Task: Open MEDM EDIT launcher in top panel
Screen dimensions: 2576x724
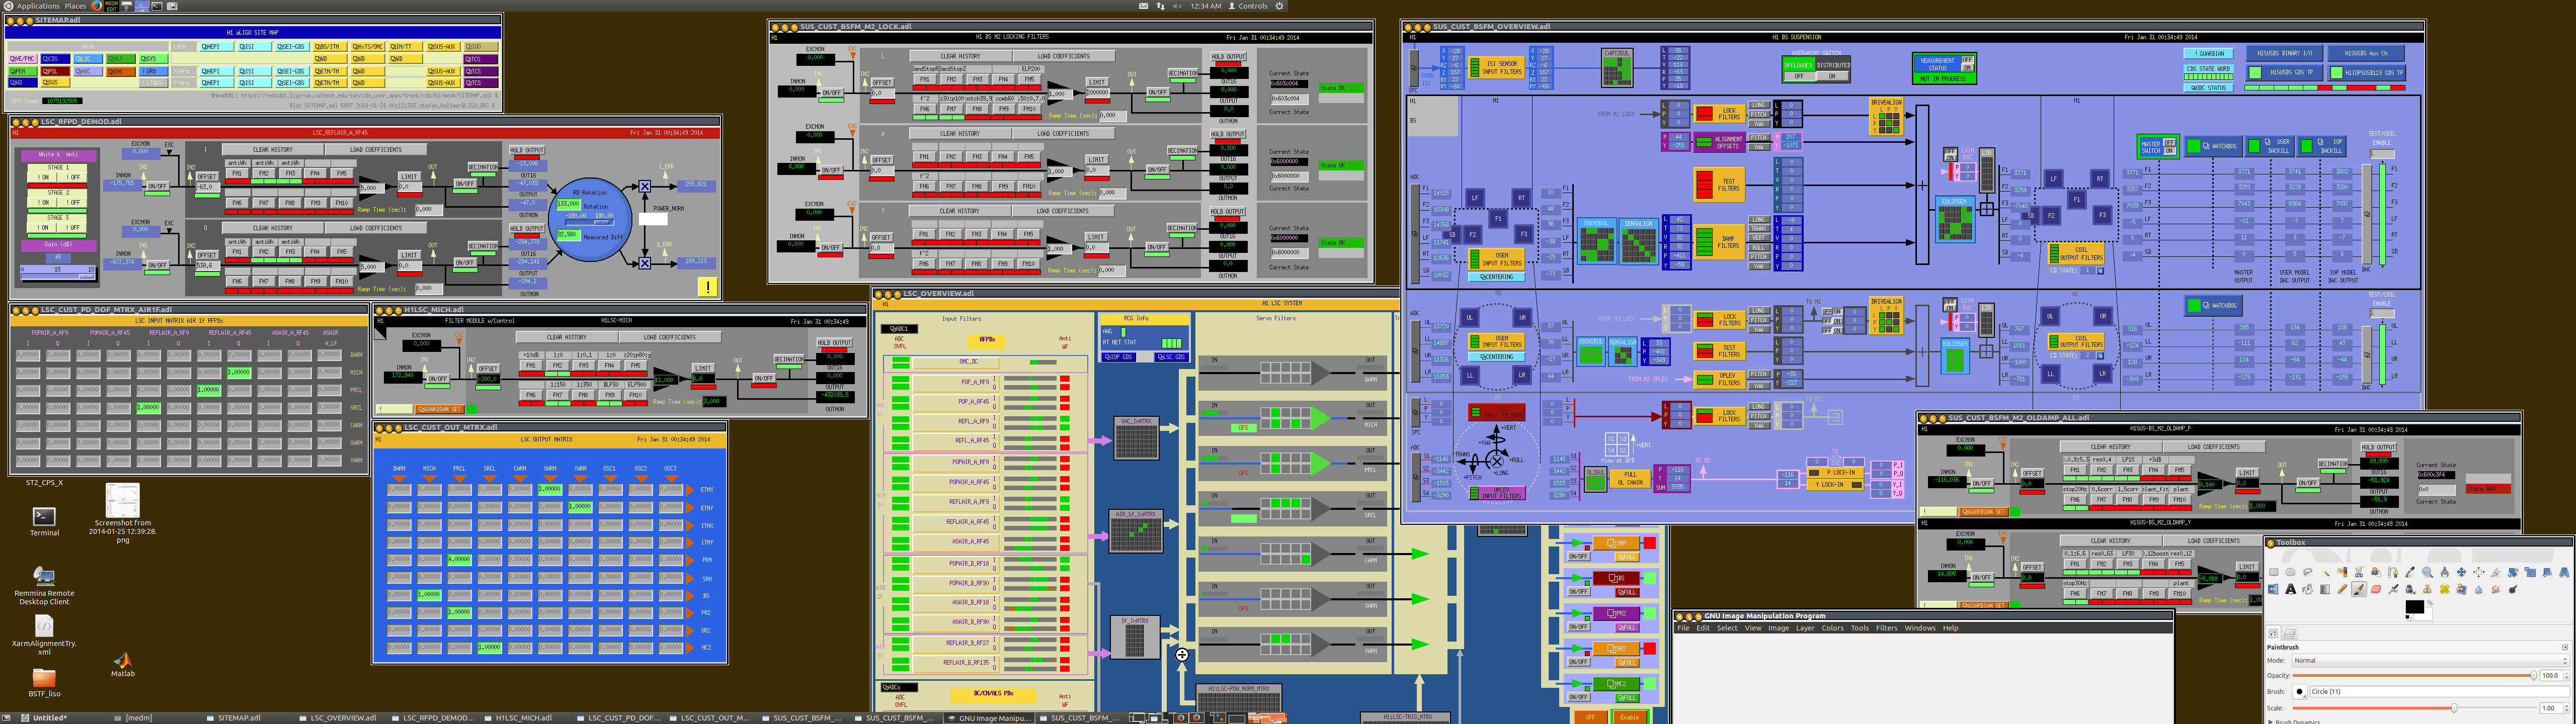Action: pyautogui.click(x=112, y=6)
